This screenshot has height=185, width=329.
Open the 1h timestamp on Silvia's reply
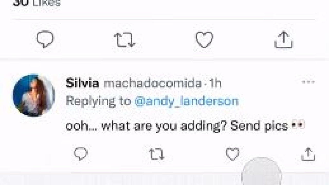(x=215, y=84)
